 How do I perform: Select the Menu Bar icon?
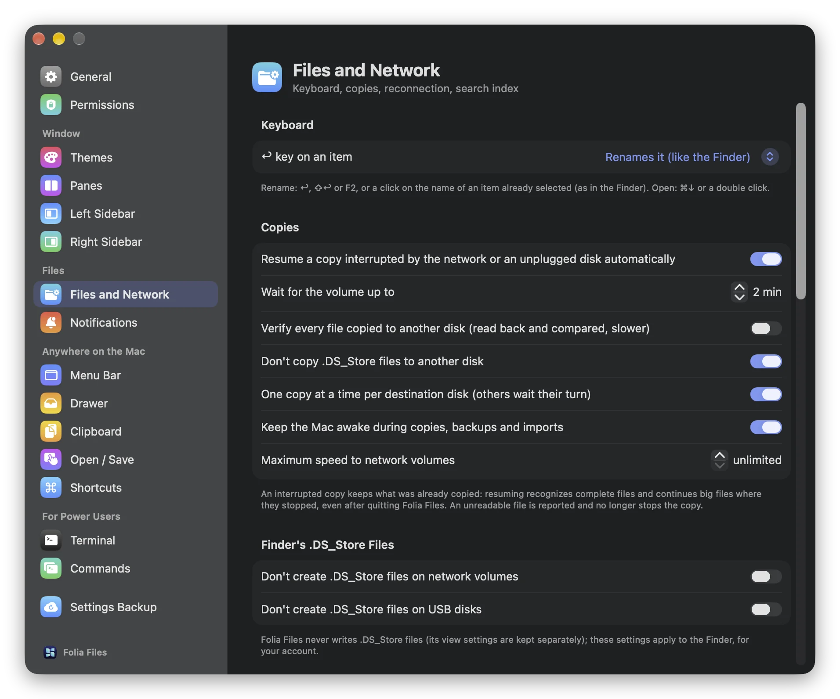pyautogui.click(x=51, y=375)
